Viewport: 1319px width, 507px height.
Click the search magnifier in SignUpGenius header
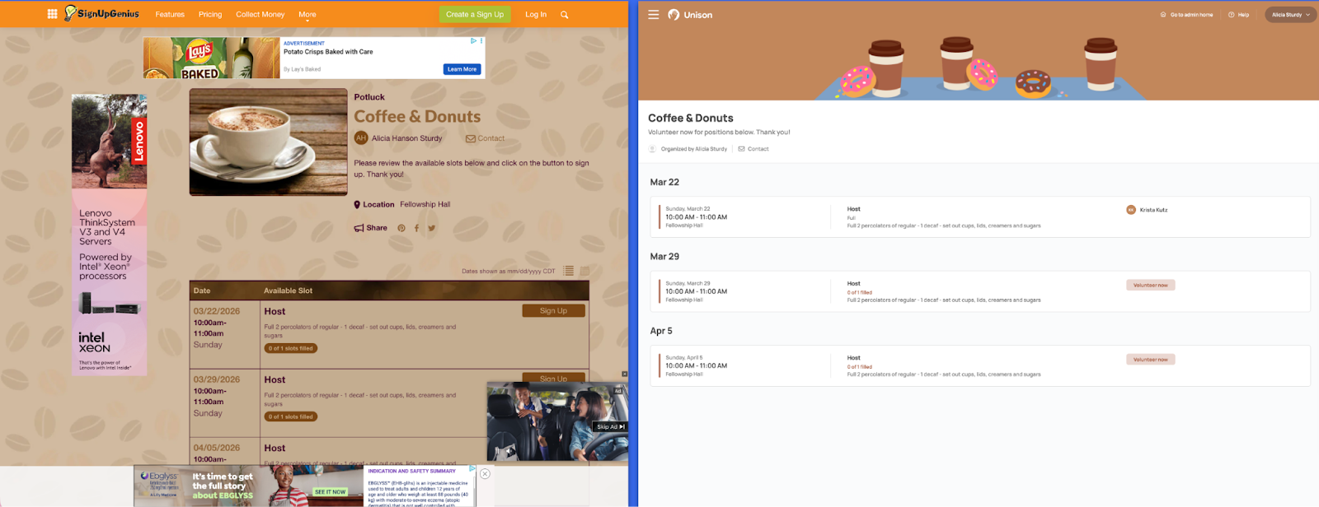coord(565,15)
